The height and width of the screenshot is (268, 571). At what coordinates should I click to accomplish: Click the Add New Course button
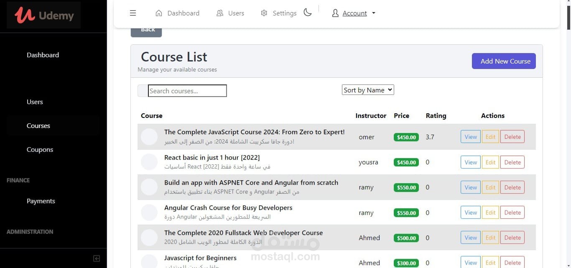coord(504,61)
